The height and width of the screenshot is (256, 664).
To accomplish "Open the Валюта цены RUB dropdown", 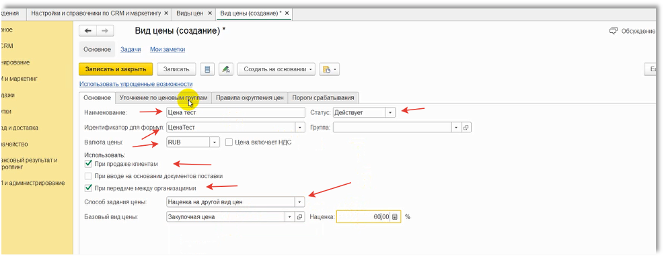I will pos(215,142).
